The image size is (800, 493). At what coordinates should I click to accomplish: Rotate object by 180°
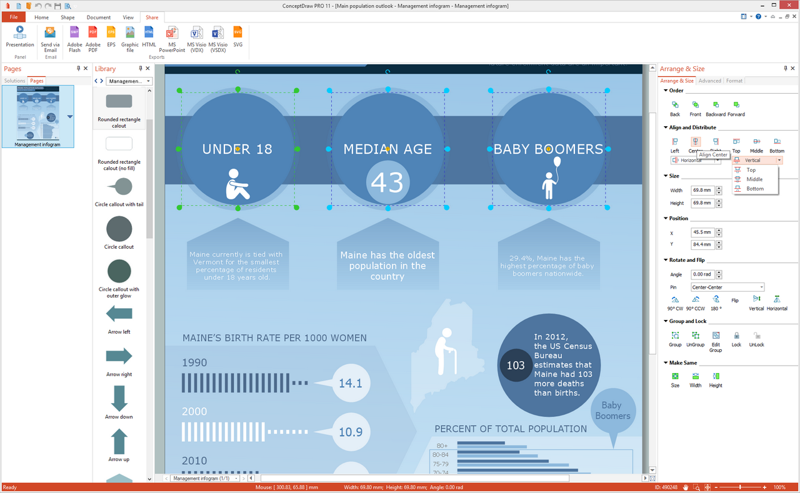pyautogui.click(x=716, y=304)
